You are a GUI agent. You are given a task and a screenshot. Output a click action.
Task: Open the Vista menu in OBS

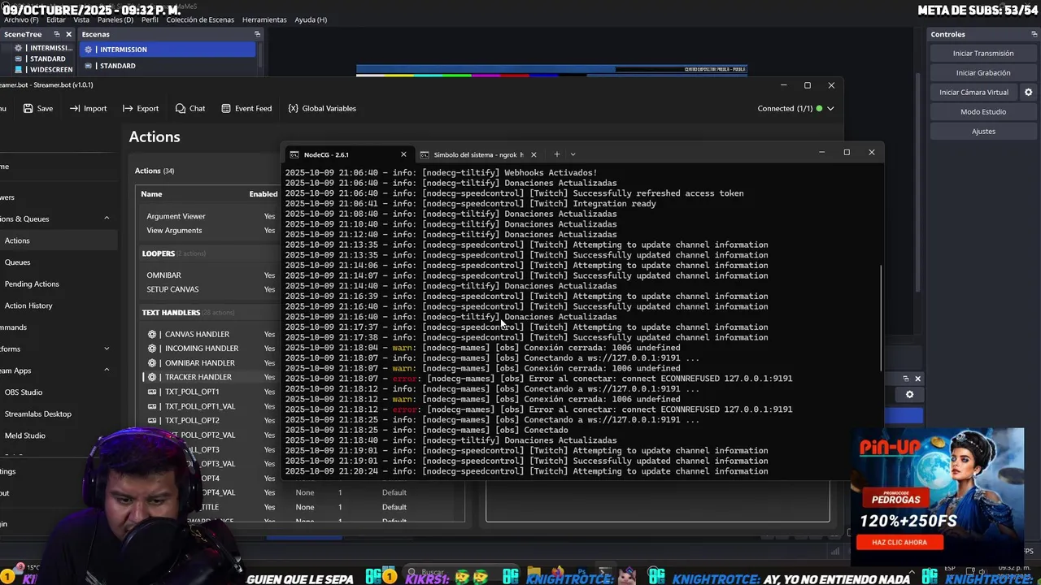[x=81, y=19]
